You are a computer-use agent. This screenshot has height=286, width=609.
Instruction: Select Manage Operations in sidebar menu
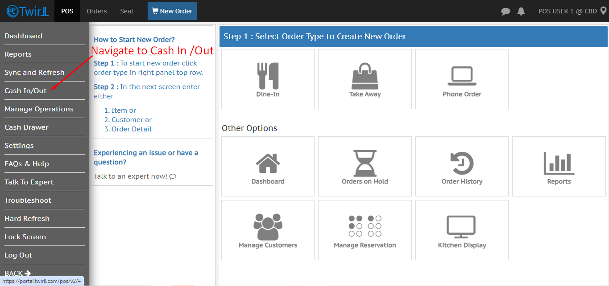(39, 109)
